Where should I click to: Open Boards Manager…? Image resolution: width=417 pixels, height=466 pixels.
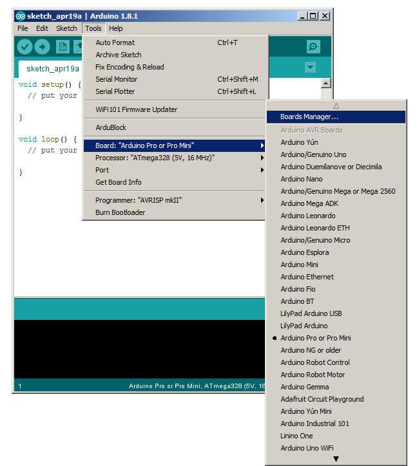pos(336,116)
